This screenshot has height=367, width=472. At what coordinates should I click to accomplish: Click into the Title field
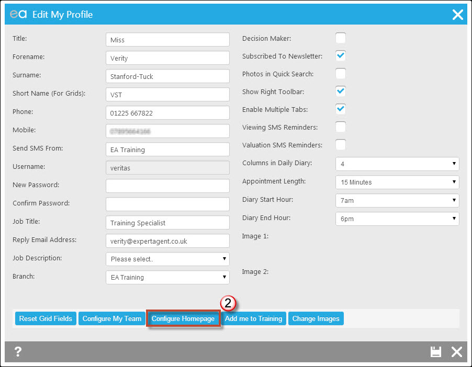coord(167,40)
